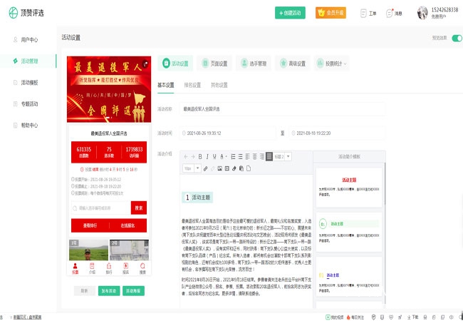Click the 介绍 icon in preview bottom nav

(x=92, y=268)
